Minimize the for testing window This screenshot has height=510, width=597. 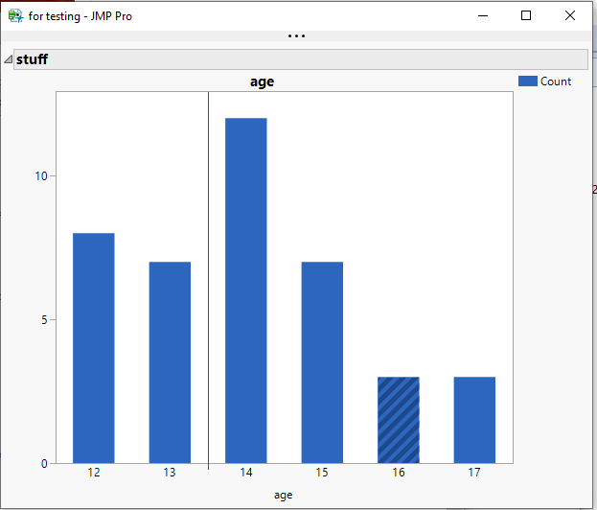coord(483,15)
